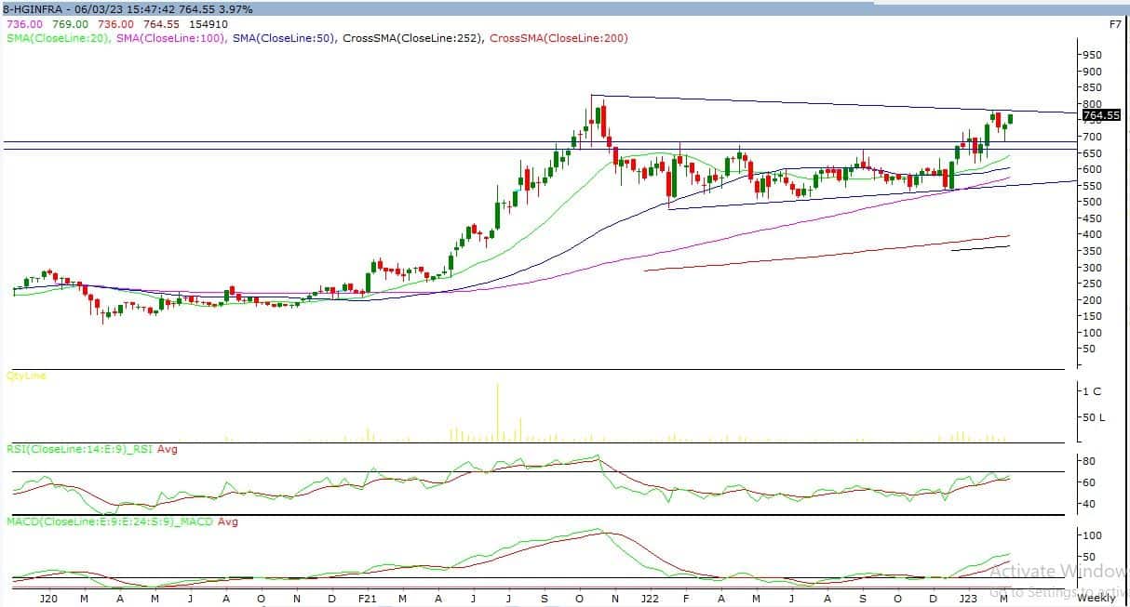Click the latest green candle on chart
Image resolution: width=1130 pixels, height=607 pixels.
coord(1011,118)
